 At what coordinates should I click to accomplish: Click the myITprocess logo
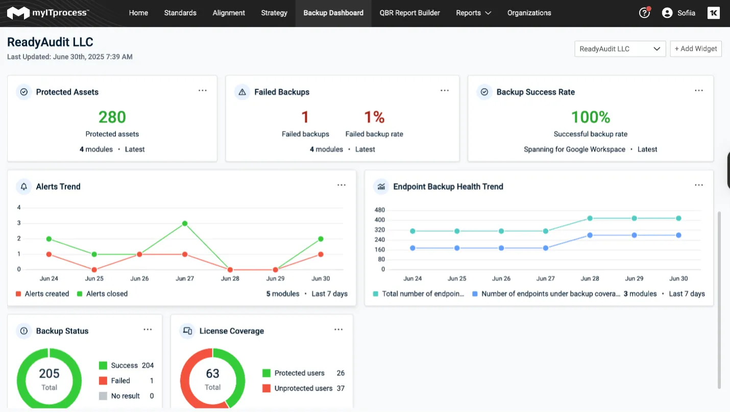[48, 13]
